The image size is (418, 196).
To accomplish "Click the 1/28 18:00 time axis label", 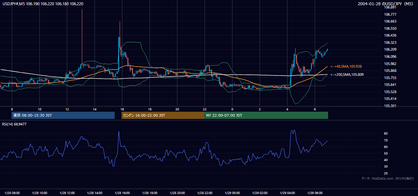I will coord(149,193).
